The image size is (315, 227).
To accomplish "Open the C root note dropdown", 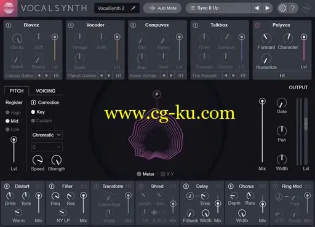I will [47, 147].
